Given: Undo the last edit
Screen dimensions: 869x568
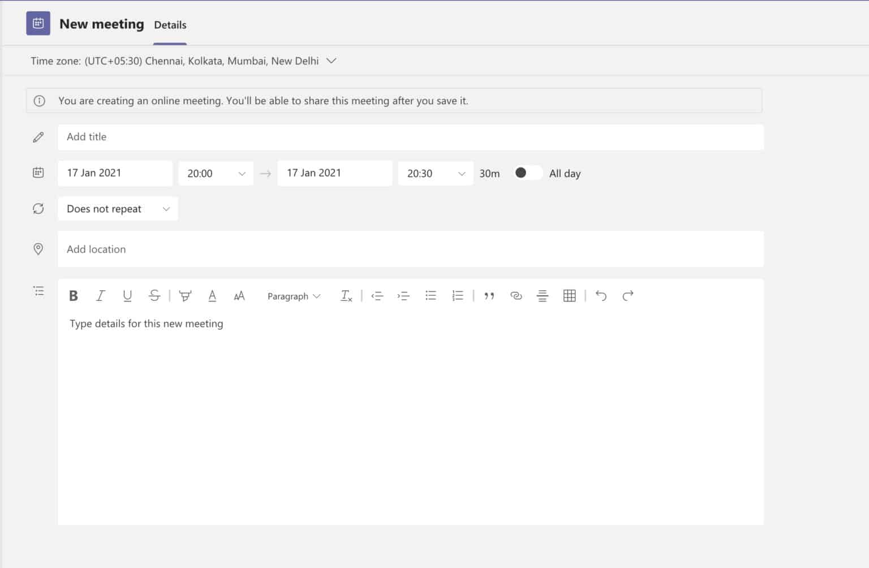Looking at the screenshot, I should (601, 295).
